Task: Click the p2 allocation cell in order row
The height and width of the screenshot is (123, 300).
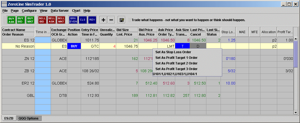Action: tap(269, 46)
